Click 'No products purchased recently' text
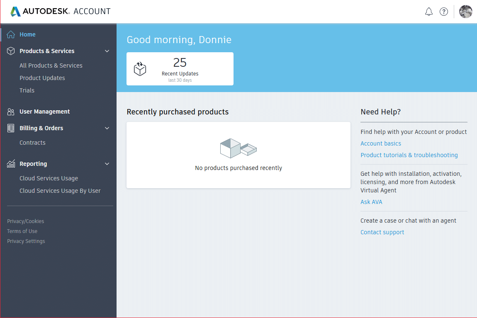Image resolution: width=477 pixels, height=318 pixels. (x=239, y=168)
